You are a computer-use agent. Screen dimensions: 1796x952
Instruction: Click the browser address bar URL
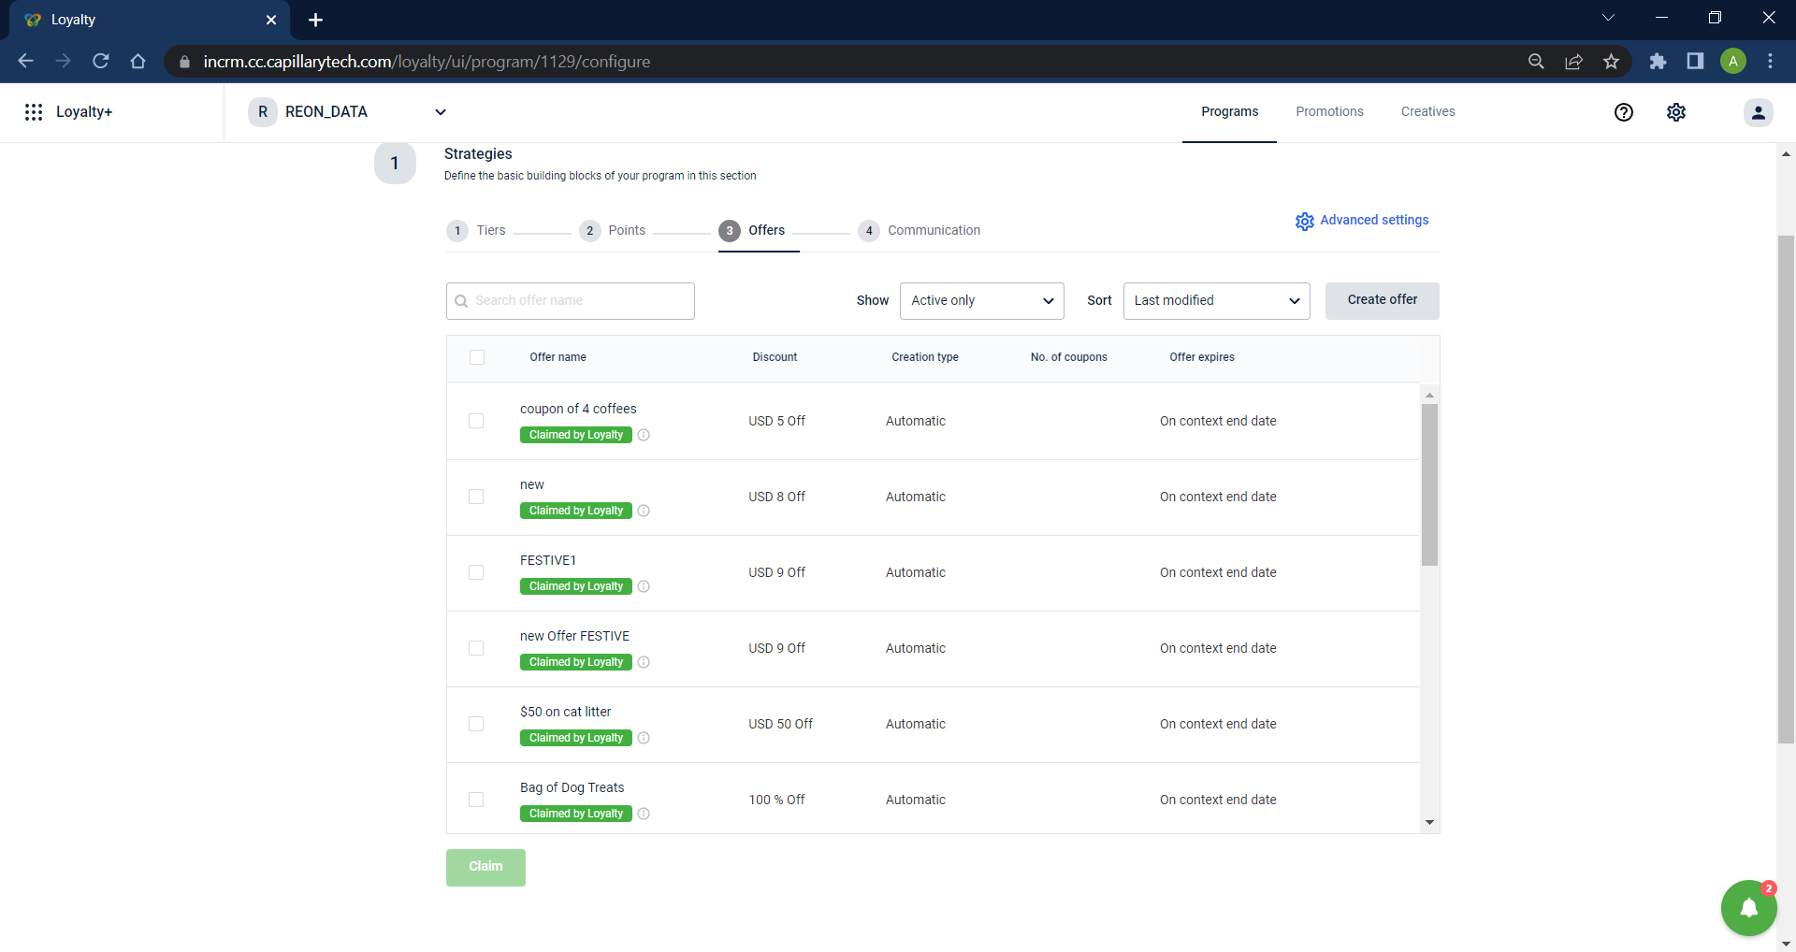point(427,62)
